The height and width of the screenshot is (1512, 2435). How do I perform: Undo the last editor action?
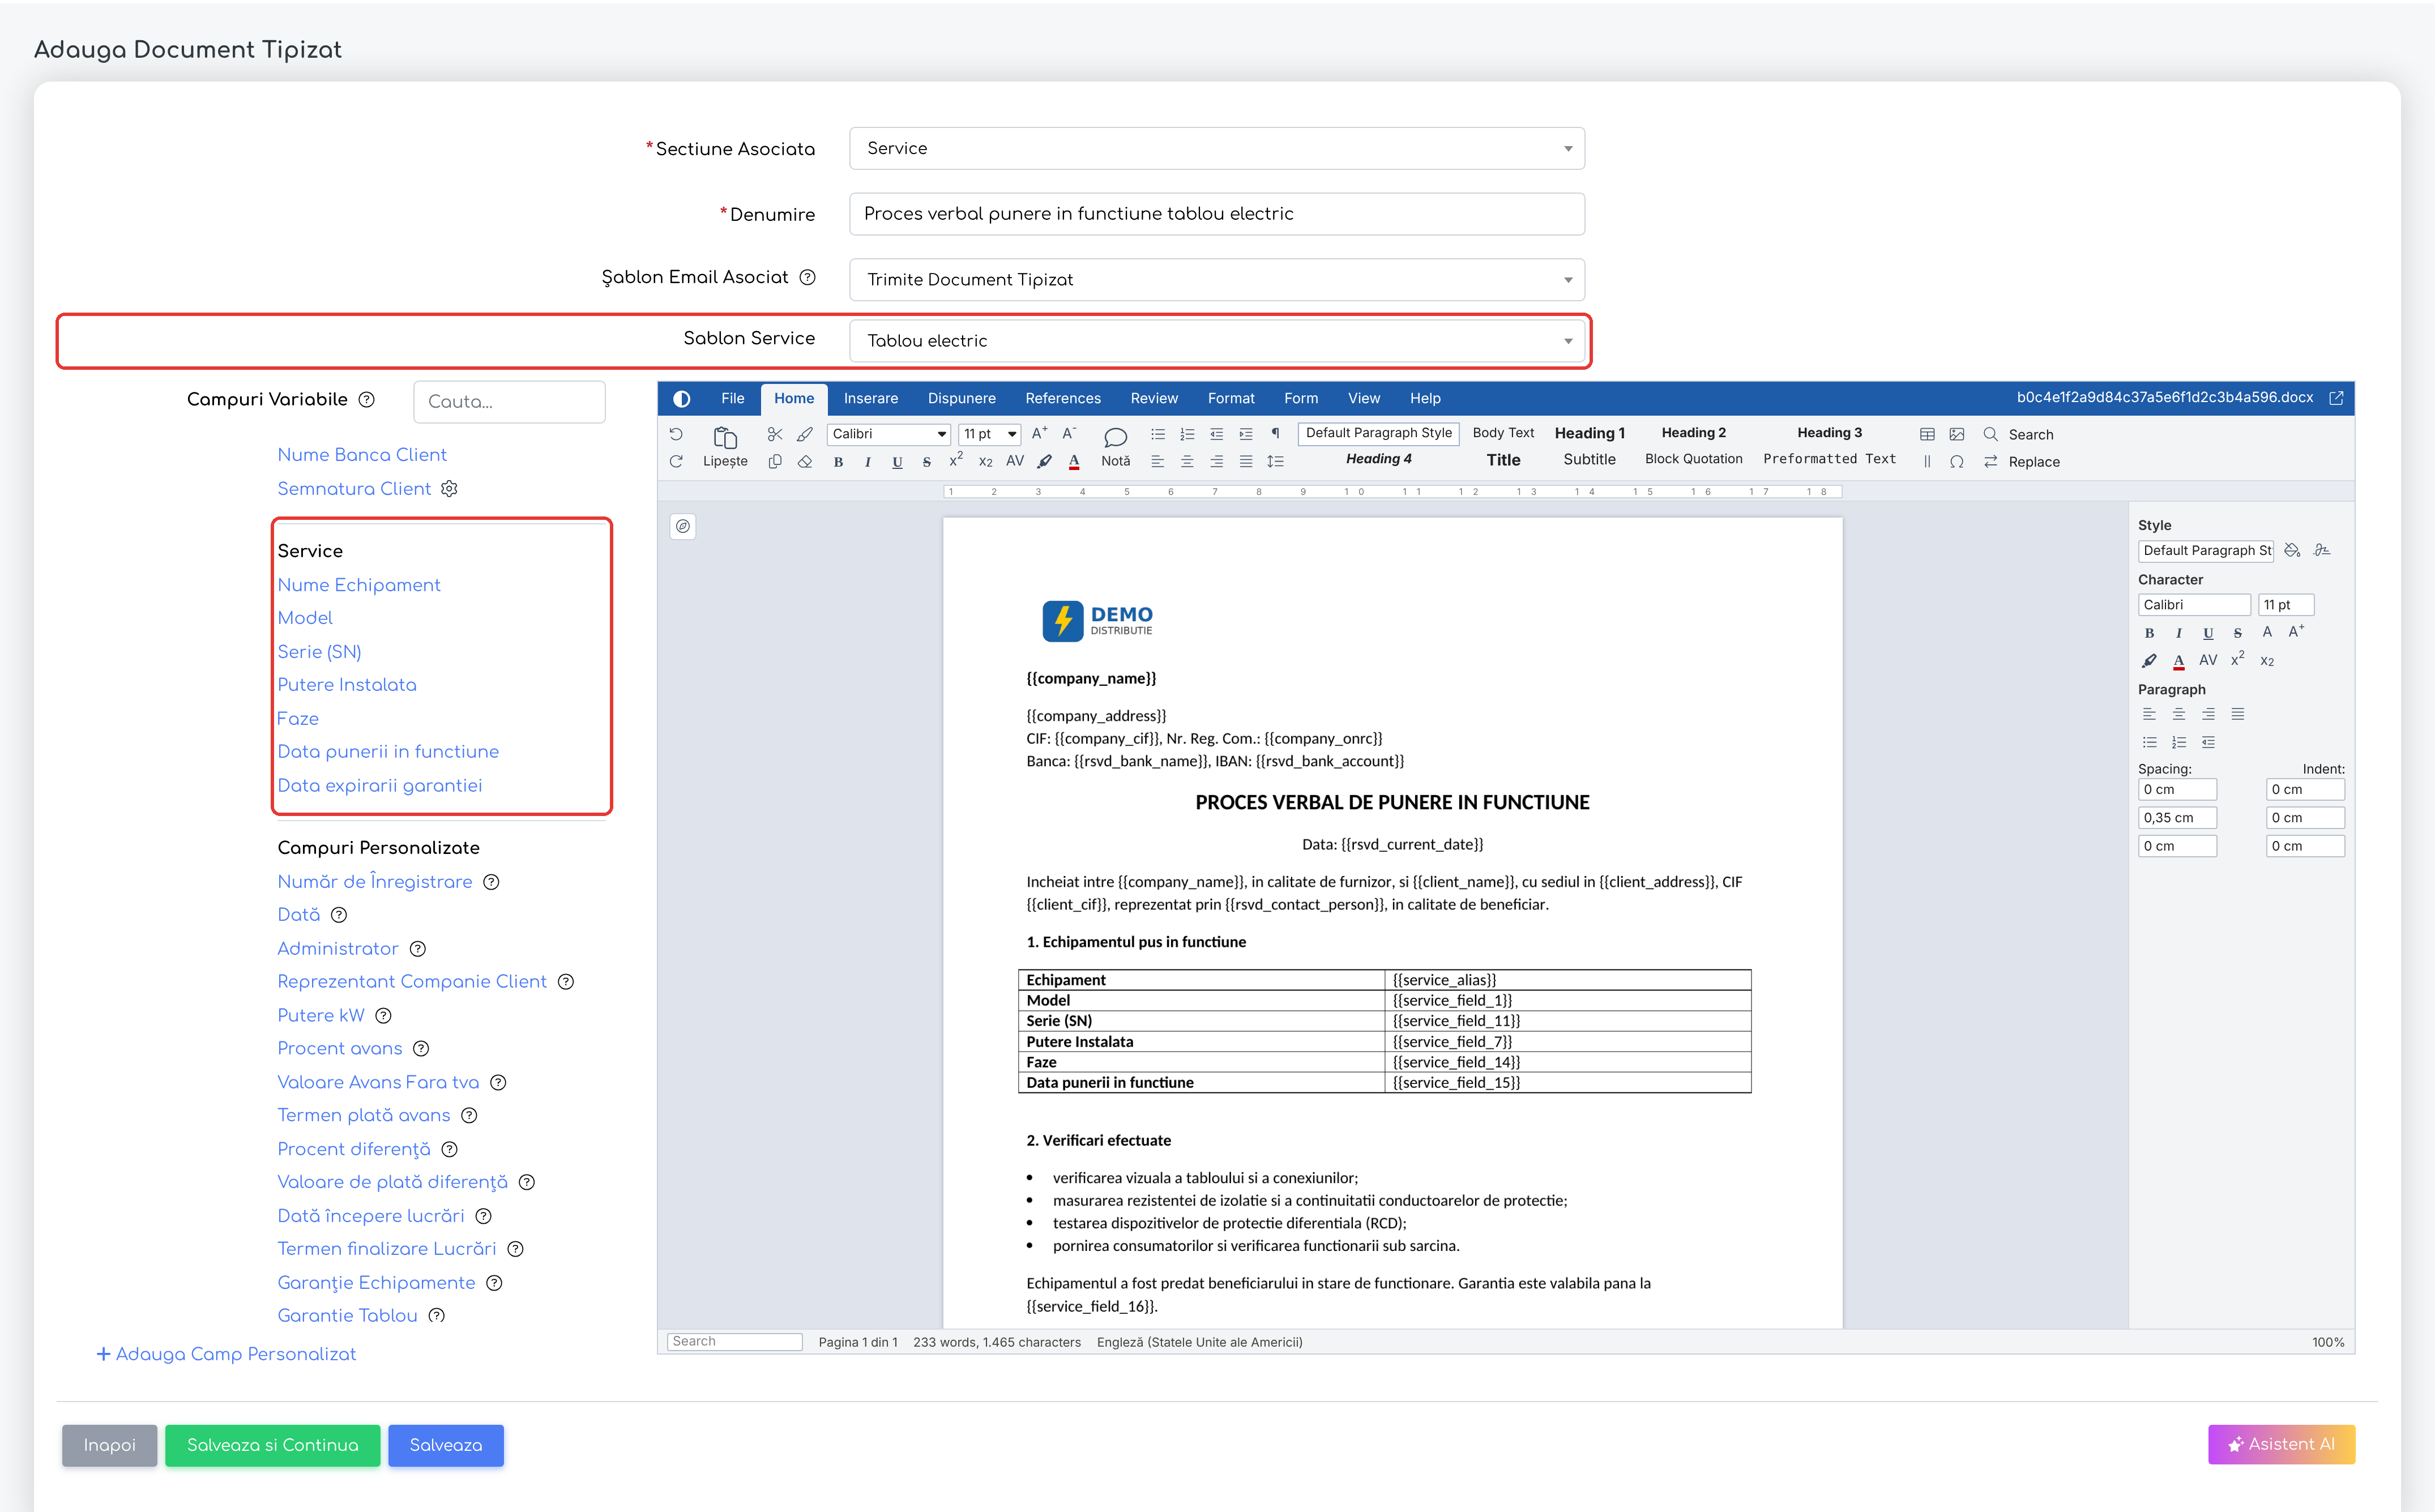click(676, 434)
